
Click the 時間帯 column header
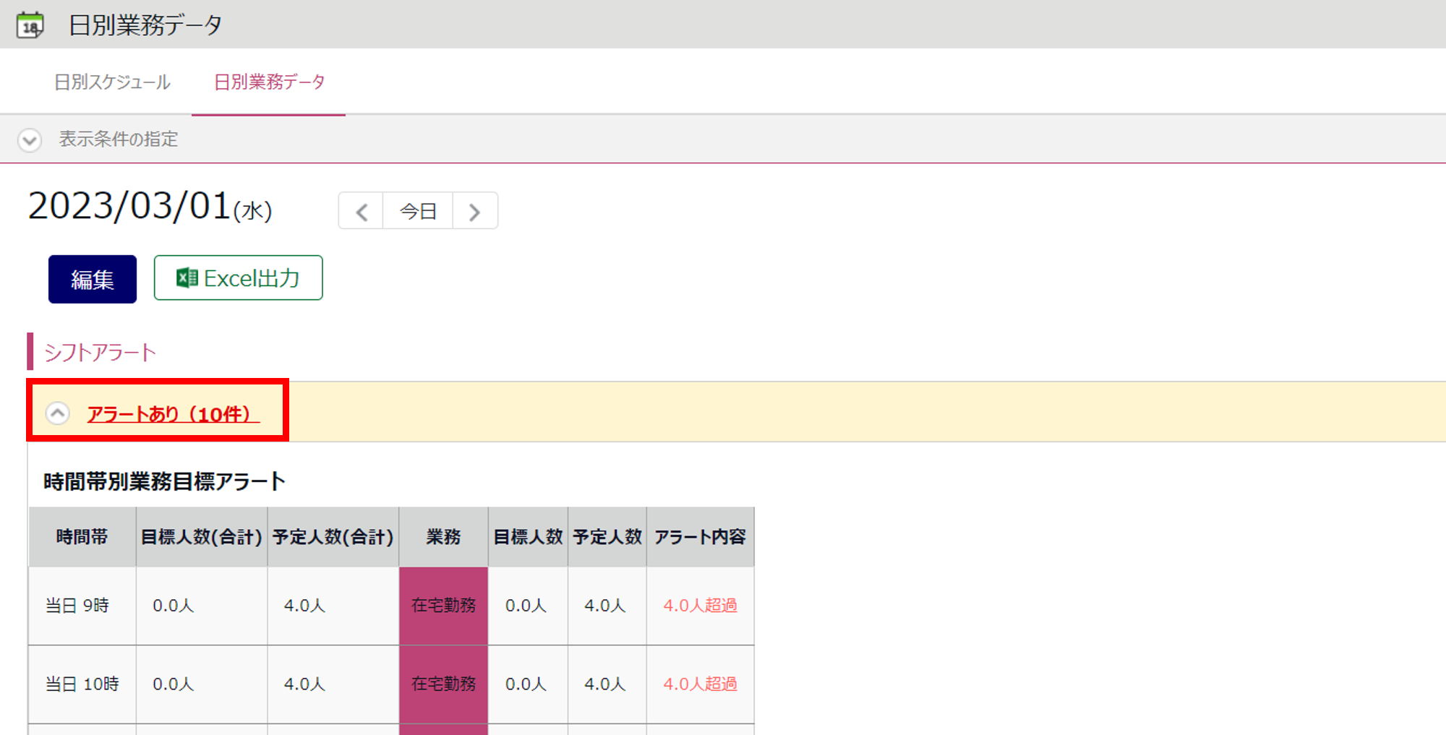coord(82,537)
